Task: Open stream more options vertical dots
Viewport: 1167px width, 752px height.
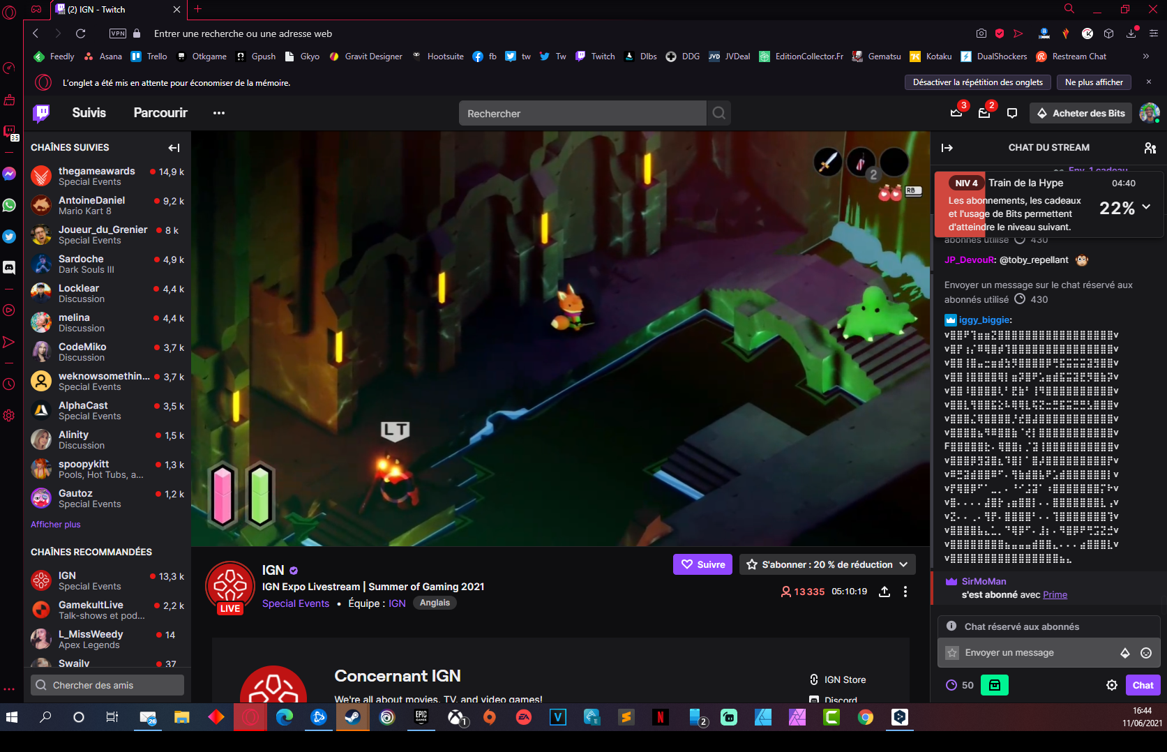Action: [x=905, y=592]
